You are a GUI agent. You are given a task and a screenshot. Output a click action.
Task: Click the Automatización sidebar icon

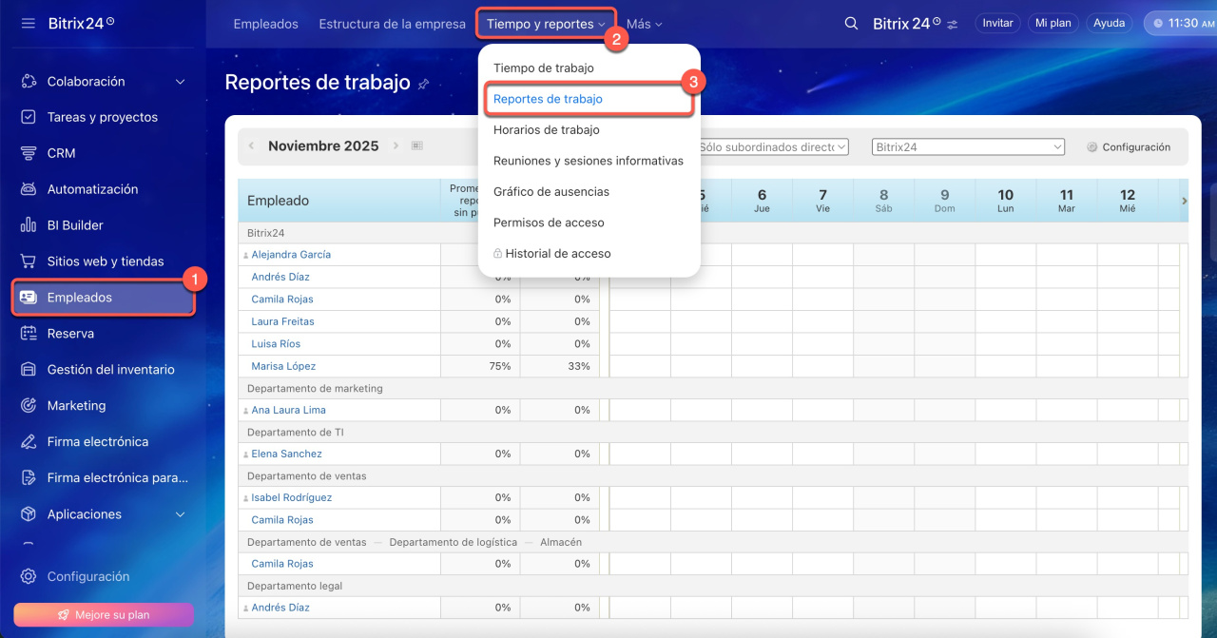pyautogui.click(x=29, y=189)
